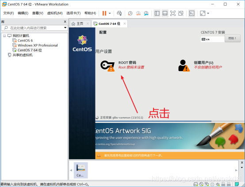Image resolution: width=245 pixels, height=187 pixels.
Task: Click the network adapter status bar icon
Action: click(207, 184)
